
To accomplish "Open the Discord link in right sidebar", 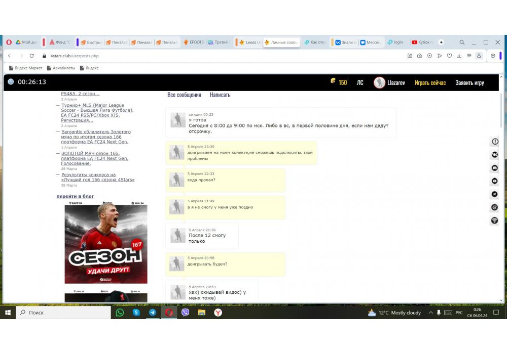I will click(494, 168).
